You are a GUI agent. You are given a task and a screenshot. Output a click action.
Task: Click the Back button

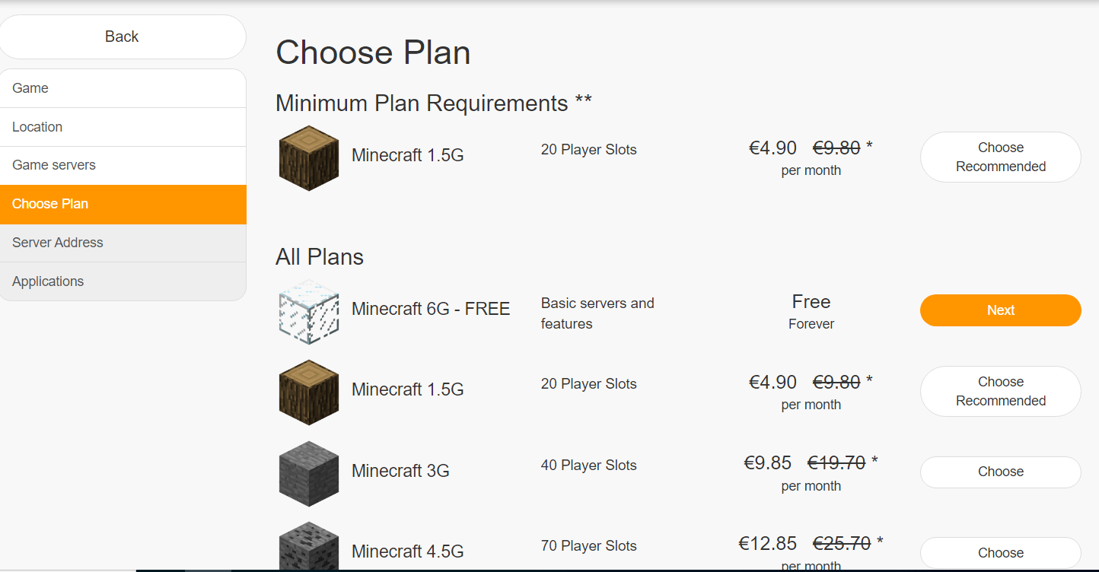(x=123, y=36)
